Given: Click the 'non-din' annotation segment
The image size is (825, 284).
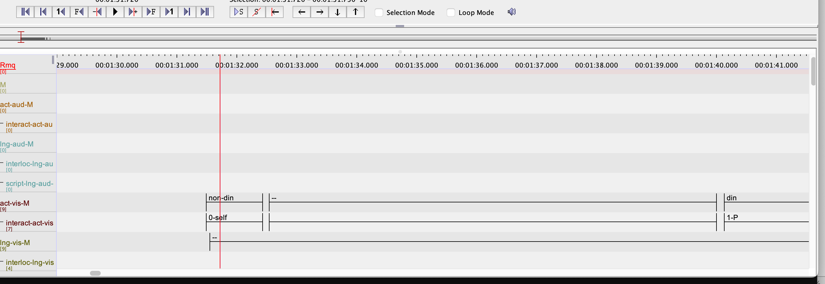Looking at the screenshot, I should click(x=234, y=198).
